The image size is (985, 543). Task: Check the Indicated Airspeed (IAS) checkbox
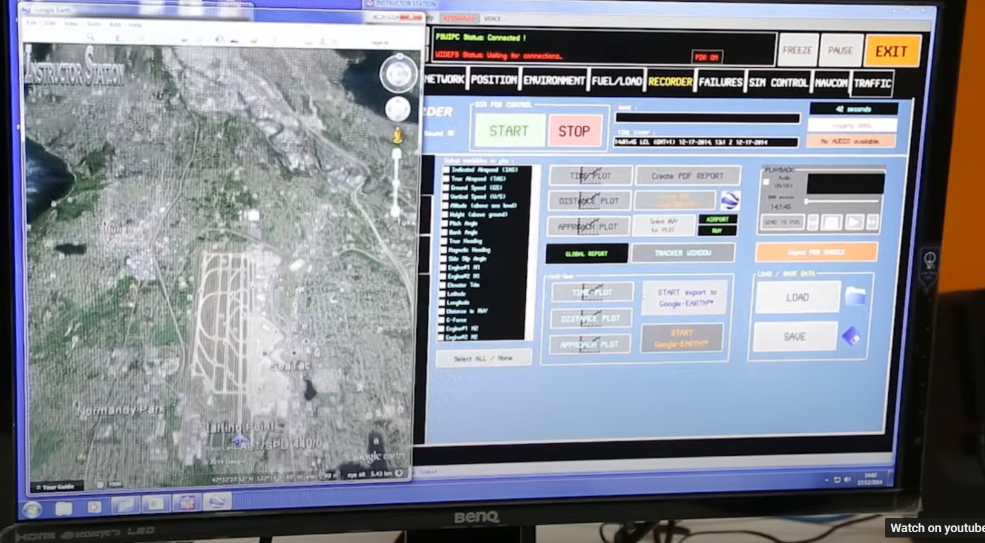[x=447, y=170]
